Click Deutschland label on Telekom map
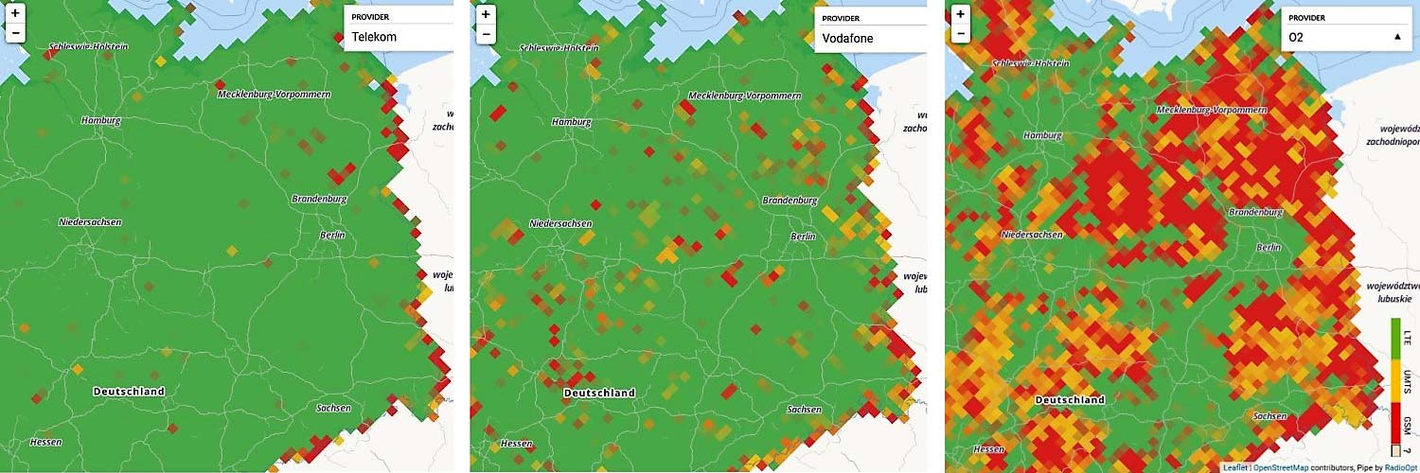Screen dimensions: 1420x473 (129, 391)
